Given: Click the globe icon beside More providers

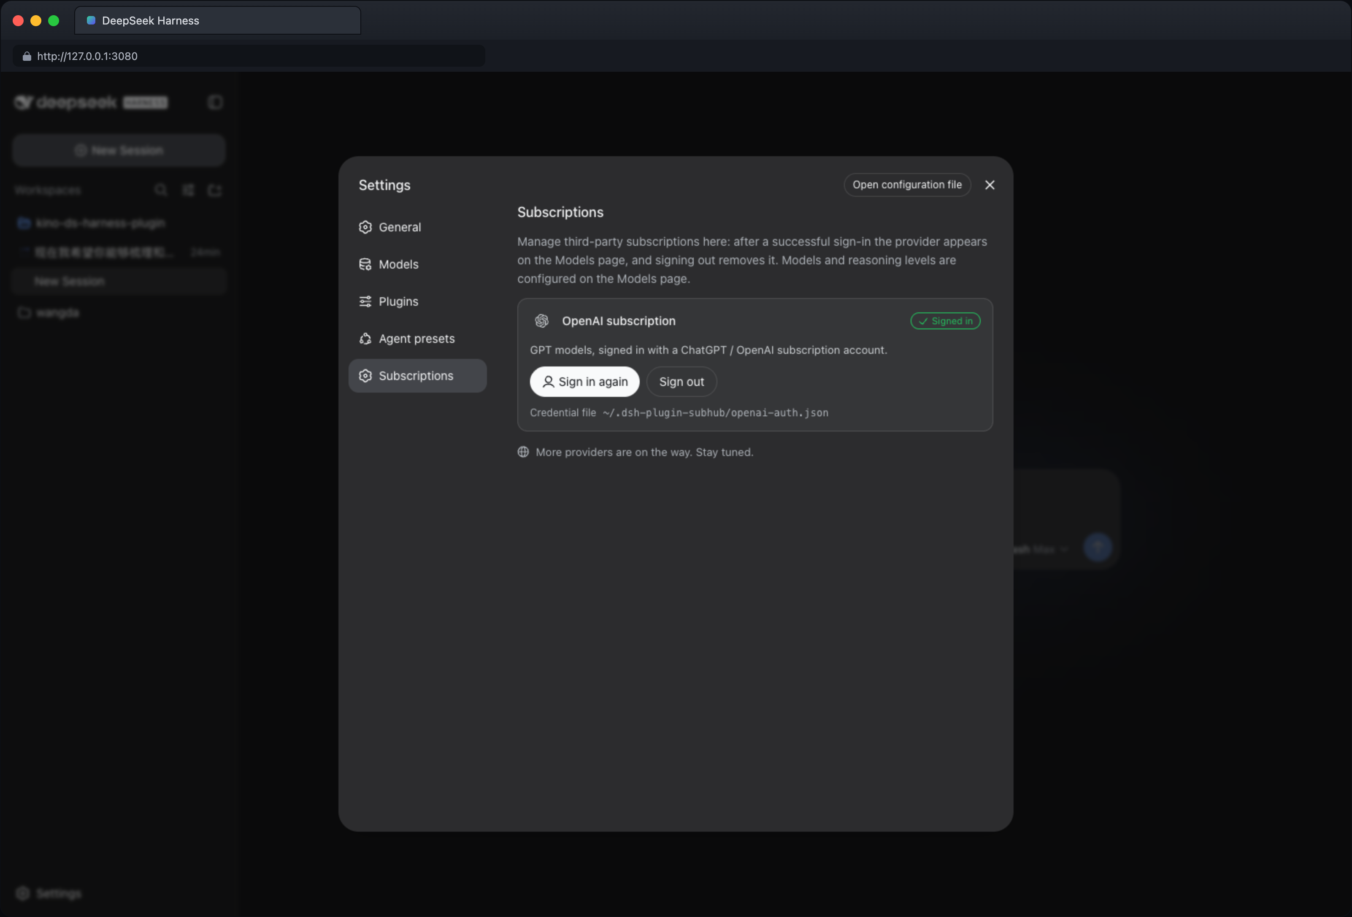Looking at the screenshot, I should click(x=523, y=452).
